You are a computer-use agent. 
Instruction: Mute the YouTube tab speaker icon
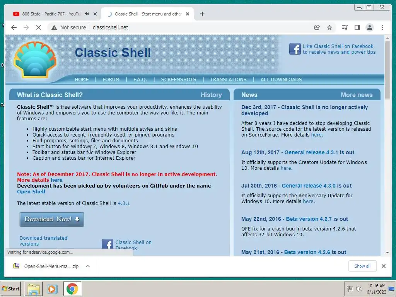coord(87,14)
